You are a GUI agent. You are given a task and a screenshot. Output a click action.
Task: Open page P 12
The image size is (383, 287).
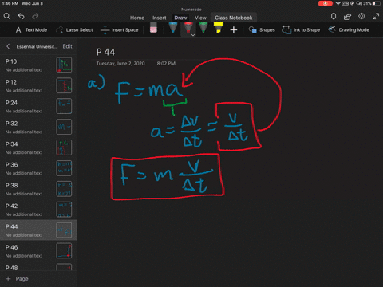point(38,86)
